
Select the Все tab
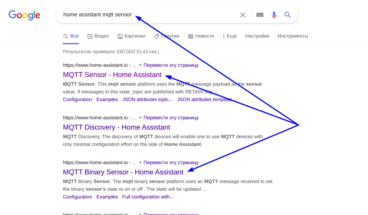click(x=71, y=36)
